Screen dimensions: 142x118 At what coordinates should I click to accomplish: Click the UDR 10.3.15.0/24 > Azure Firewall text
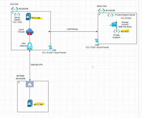point(54,52)
